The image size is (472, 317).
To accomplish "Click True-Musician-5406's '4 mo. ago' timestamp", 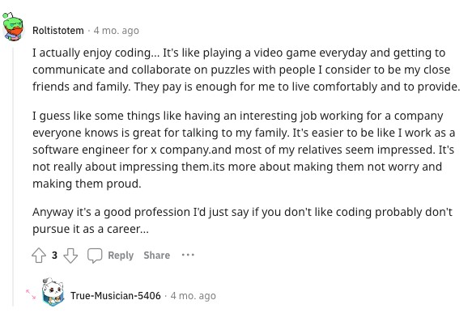I will pyautogui.click(x=193, y=296).
